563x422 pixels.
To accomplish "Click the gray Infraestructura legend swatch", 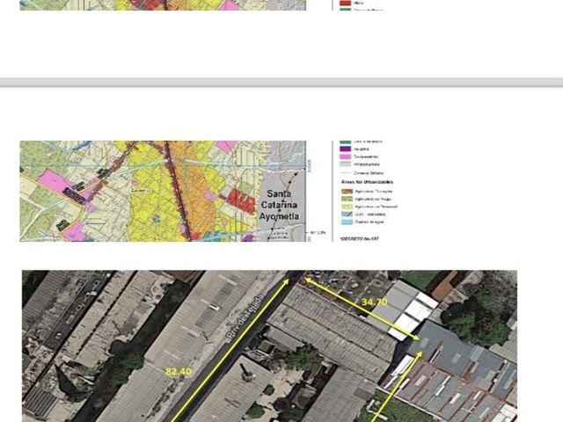I will tap(345, 164).
